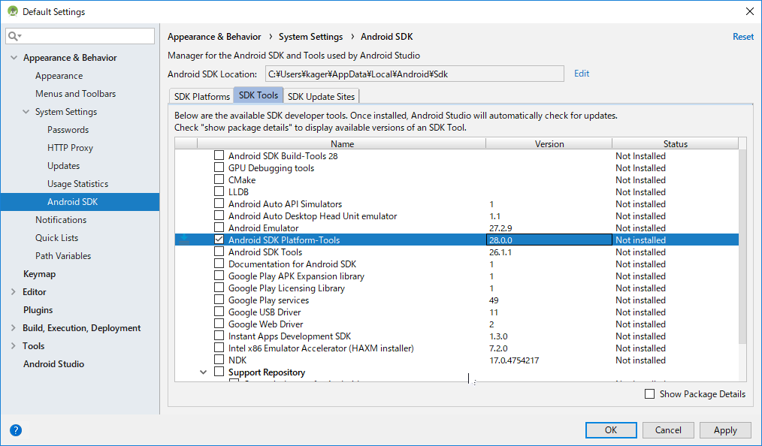Click the Cancel button
The width and height of the screenshot is (762, 446).
point(668,430)
